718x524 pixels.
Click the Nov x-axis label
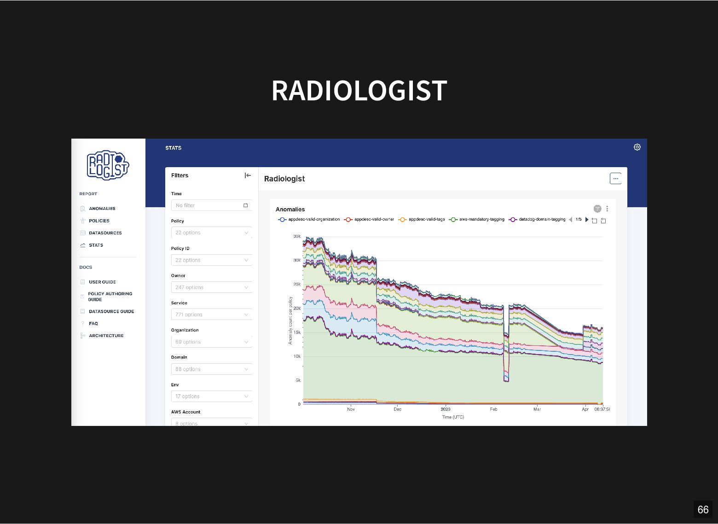(x=351, y=409)
